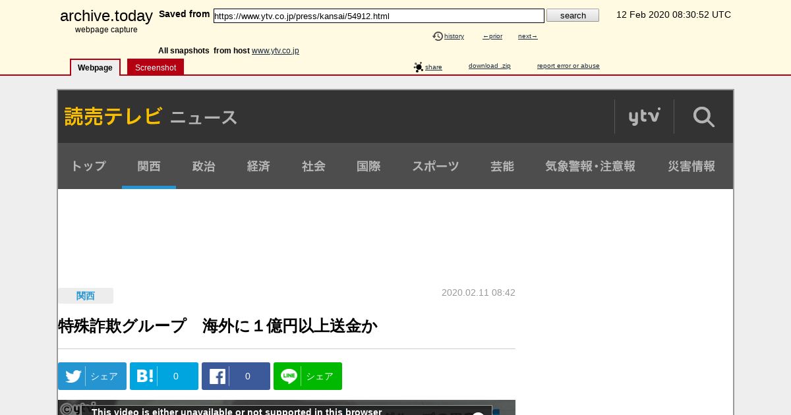Click the history clock icon
The height and width of the screenshot is (415, 791).
[x=438, y=36]
